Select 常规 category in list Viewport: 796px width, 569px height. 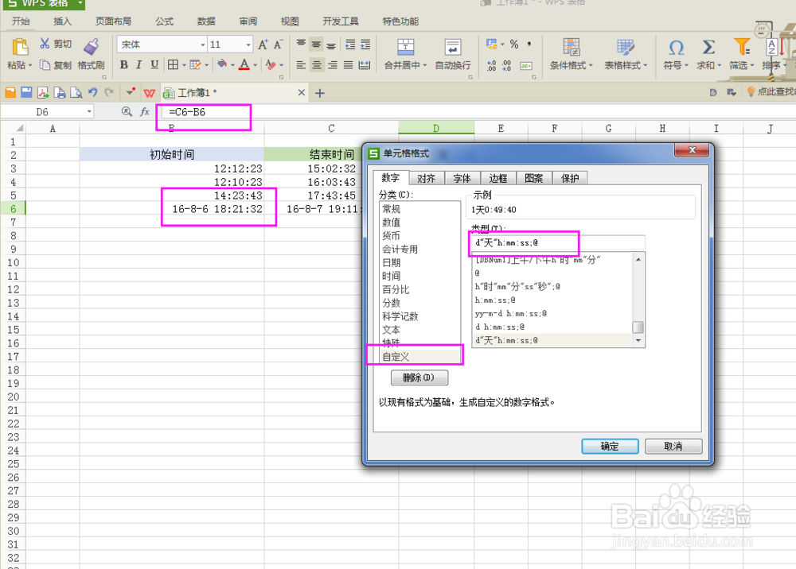pos(419,209)
